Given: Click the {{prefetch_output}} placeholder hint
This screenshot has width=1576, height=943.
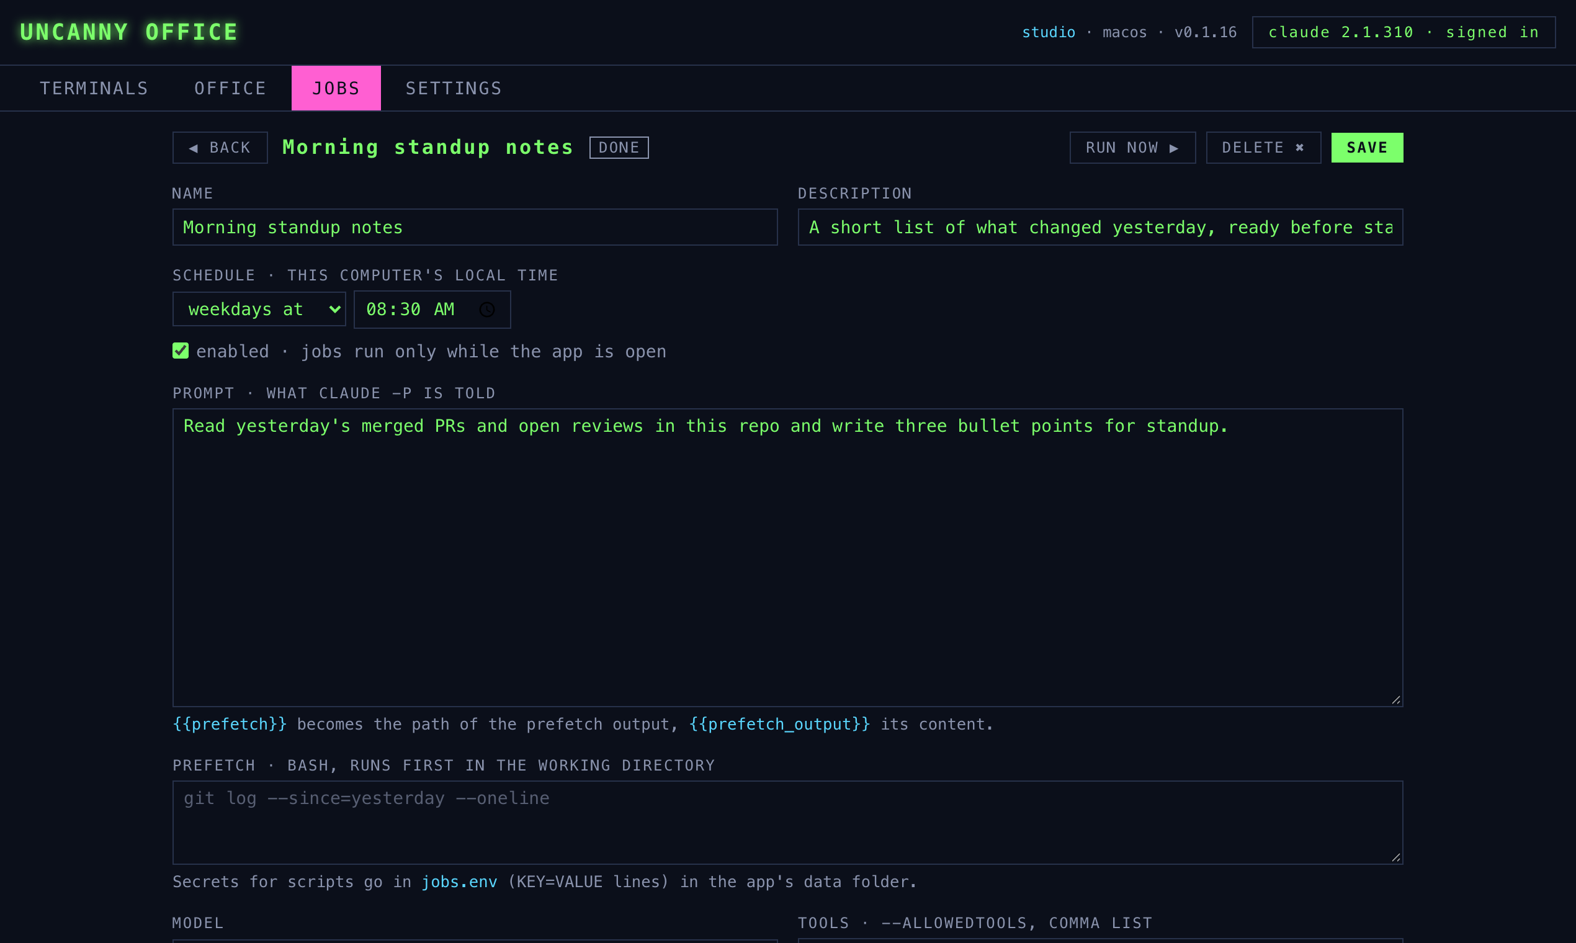Looking at the screenshot, I should pyautogui.click(x=780, y=725).
